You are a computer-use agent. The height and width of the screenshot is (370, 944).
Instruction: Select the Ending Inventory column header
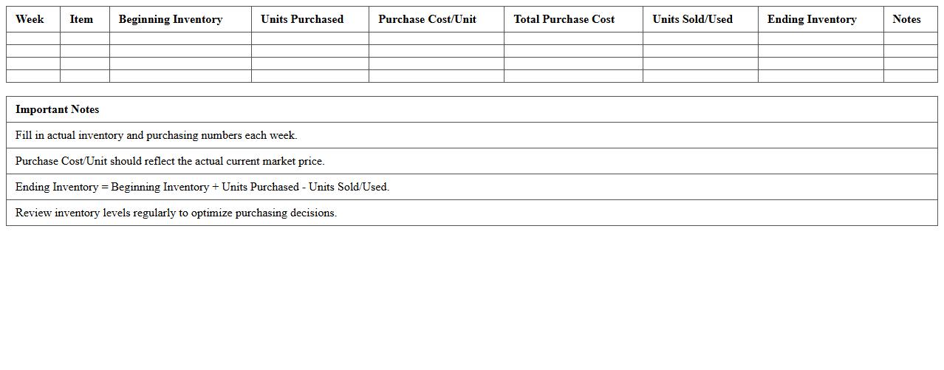coord(812,19)
